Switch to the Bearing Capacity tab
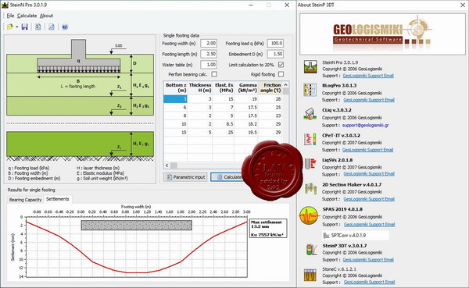Viewport: 469px width, 288px height. tap(25, 200)
